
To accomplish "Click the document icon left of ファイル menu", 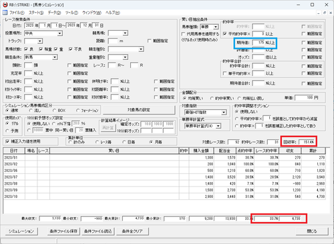I will tap(5, 13).
